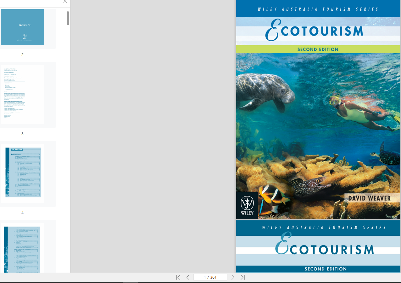
Task: Jump to the last page
Action: (242, 277)
